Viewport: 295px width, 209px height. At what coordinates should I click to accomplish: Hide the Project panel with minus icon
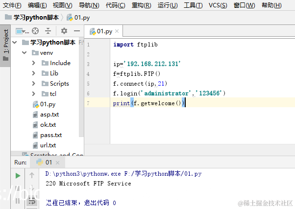(77, 31)
